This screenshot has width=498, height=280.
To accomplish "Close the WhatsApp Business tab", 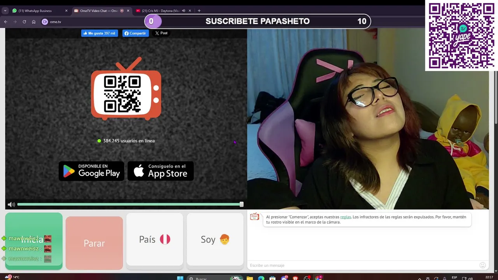I will click(66, 11).
